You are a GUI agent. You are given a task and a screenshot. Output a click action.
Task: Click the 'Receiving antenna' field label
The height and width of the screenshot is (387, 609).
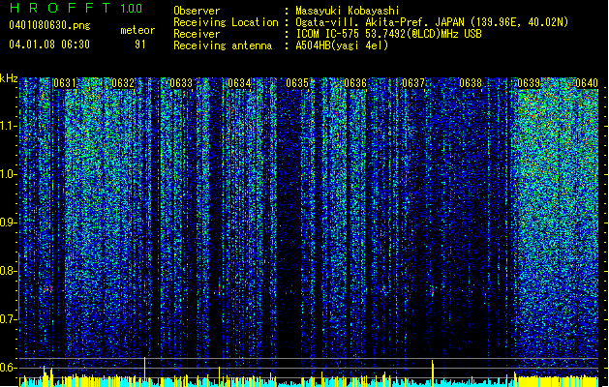coord(223,45)
